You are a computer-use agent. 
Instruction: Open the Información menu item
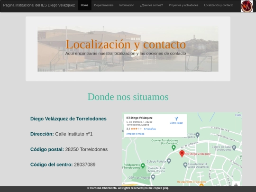tap(127, 5)
